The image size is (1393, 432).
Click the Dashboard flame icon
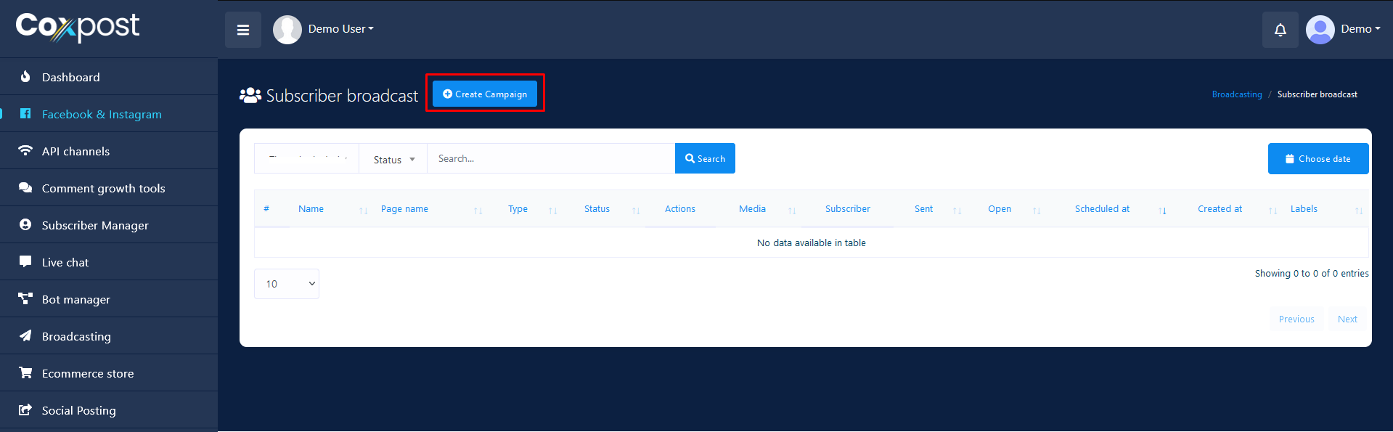25,77
